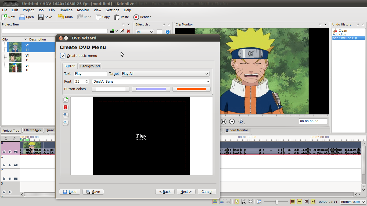Delete the clip using the red X icon

pos(128,31)
